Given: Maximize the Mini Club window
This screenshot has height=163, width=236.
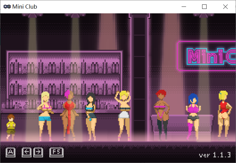Looking at the screenshot, I should coord(204,7).
